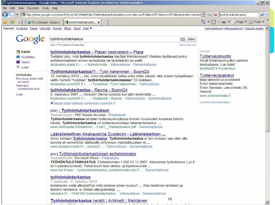275x205 pixels.
Task: Open the Työterveyshuolto ad link
Action: tap(215, 56)
